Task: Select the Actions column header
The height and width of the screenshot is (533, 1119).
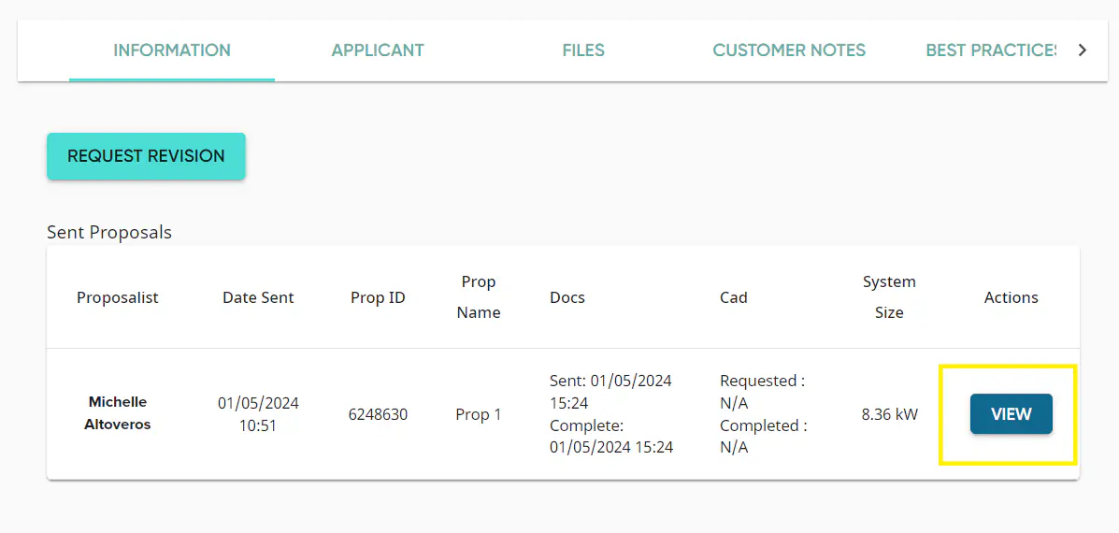Action: click(x=1011, y=297)
